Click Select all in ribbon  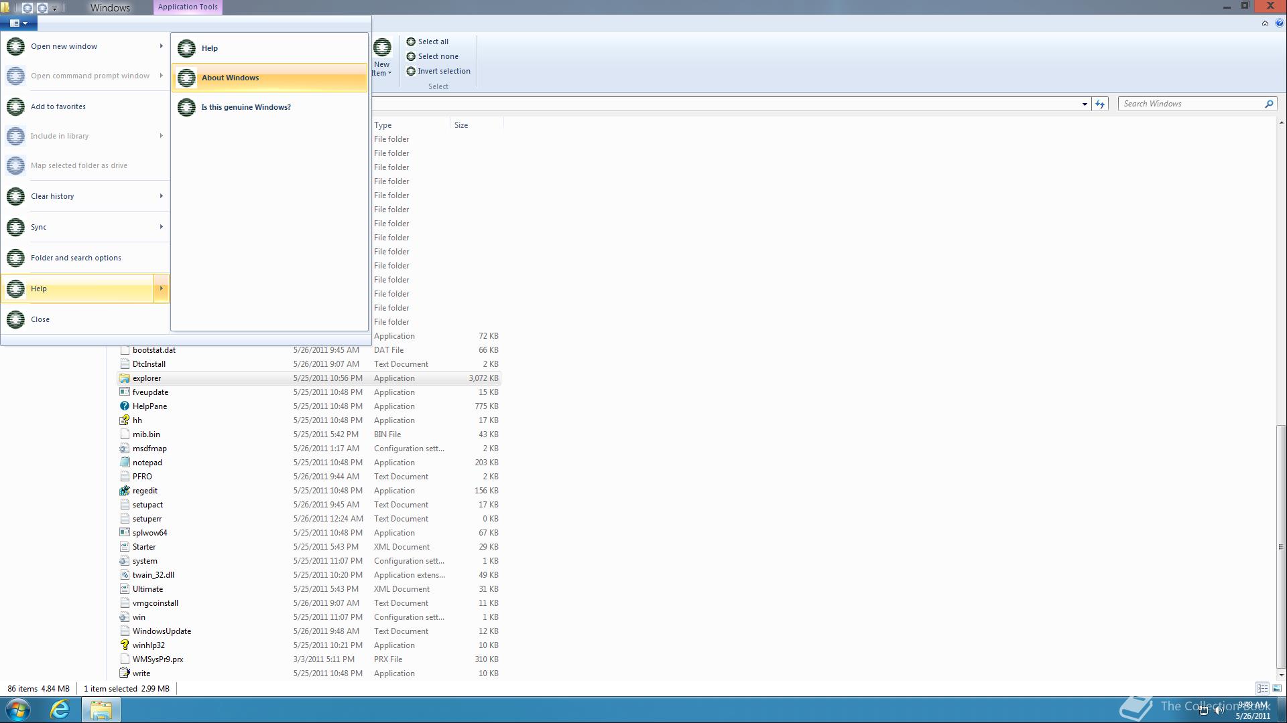point(428,42)
